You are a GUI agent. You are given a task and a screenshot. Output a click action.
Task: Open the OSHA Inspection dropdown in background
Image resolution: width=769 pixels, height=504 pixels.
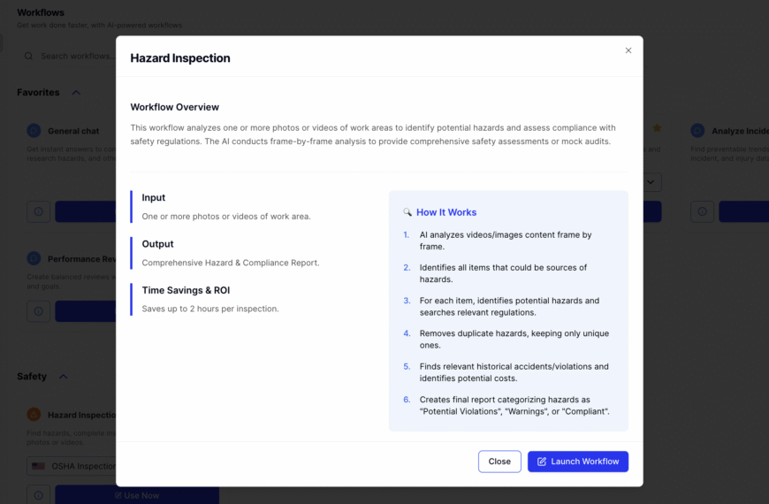click(x=72, y=466)
